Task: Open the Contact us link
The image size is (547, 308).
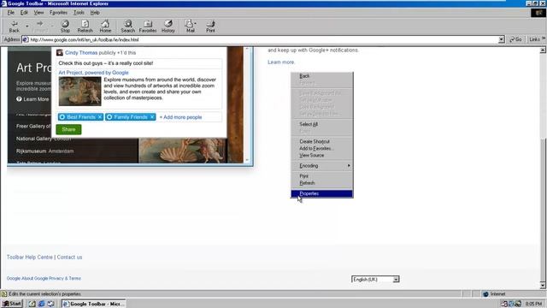Action: click(x=69, y=258)
